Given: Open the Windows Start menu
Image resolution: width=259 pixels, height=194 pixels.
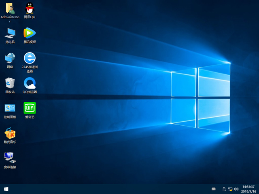Looking at the screenshot, I should coord(6,189).
